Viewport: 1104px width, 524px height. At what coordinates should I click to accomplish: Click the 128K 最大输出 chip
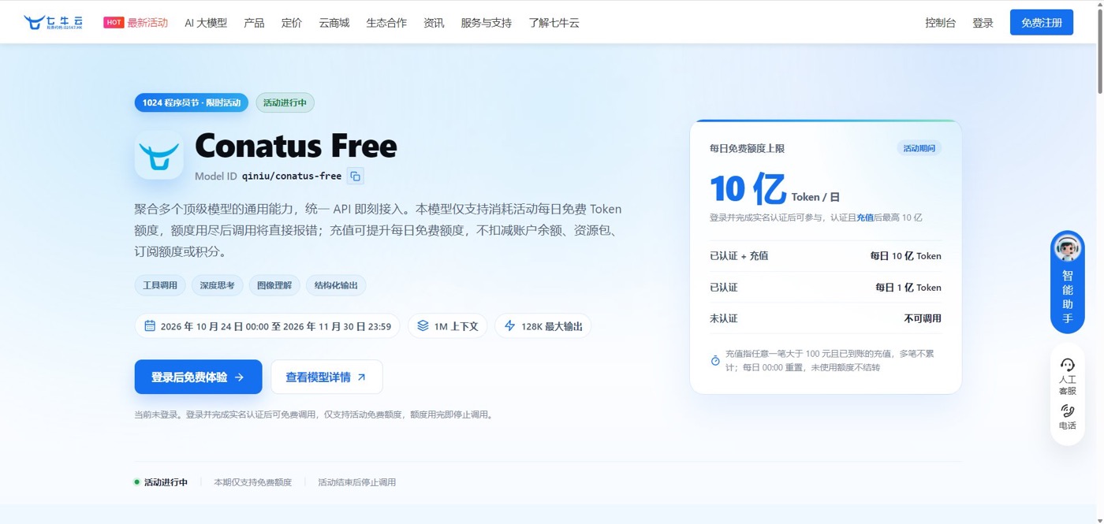(x=543, y=325)
